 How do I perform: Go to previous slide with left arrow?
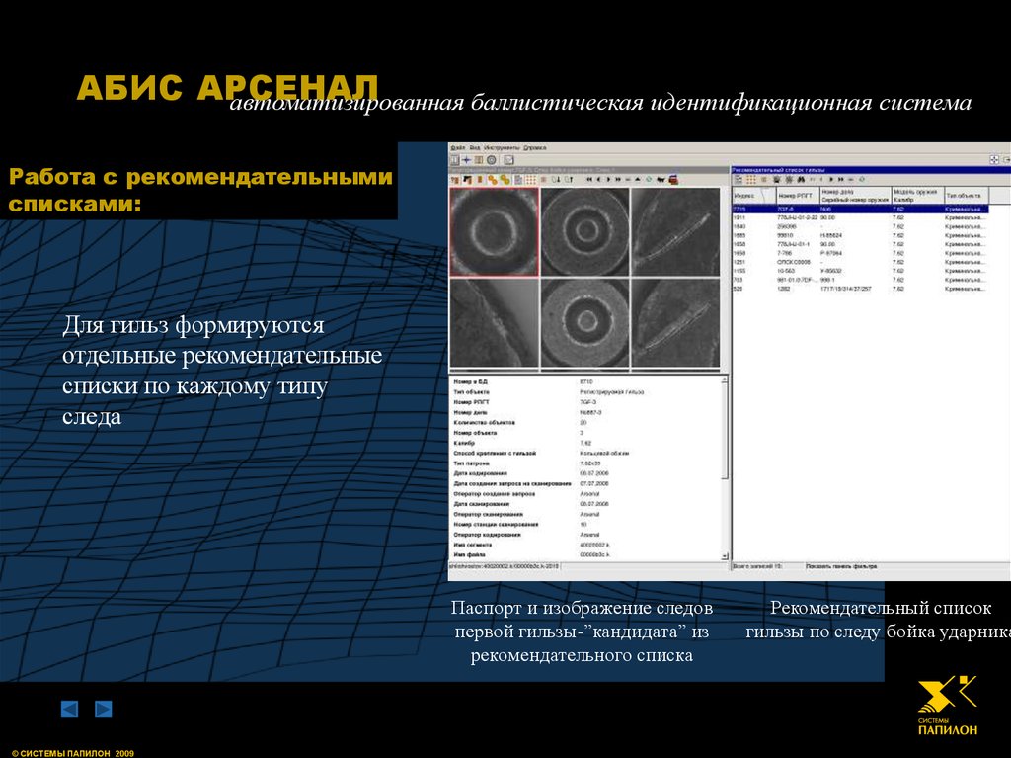pyautogui.click(x=69, y=709)
